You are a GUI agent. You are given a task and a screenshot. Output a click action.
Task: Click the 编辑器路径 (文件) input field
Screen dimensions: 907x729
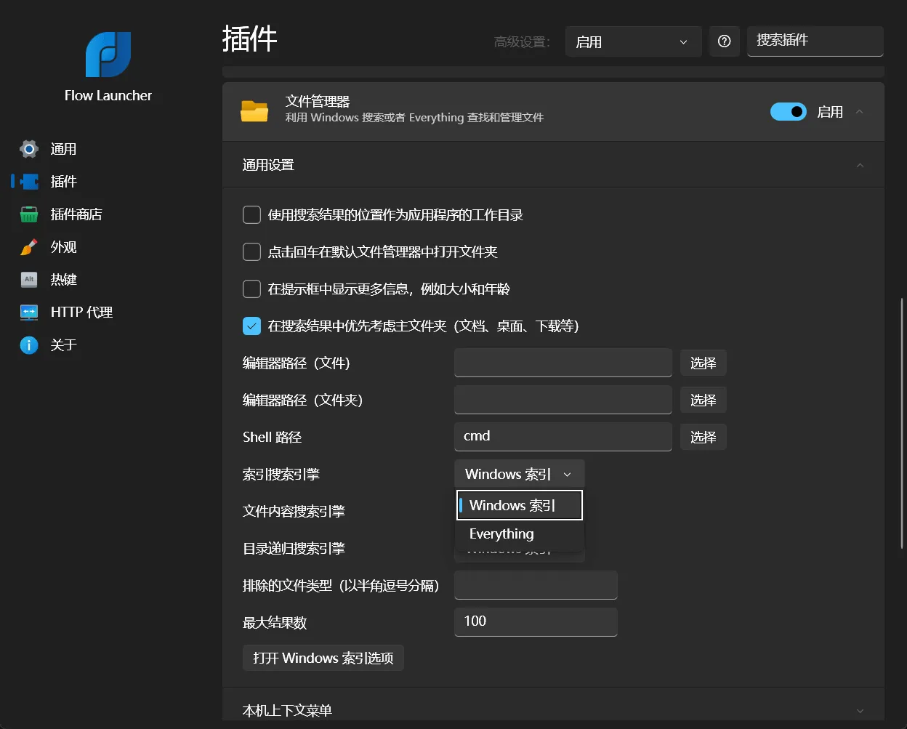point(563,363)
